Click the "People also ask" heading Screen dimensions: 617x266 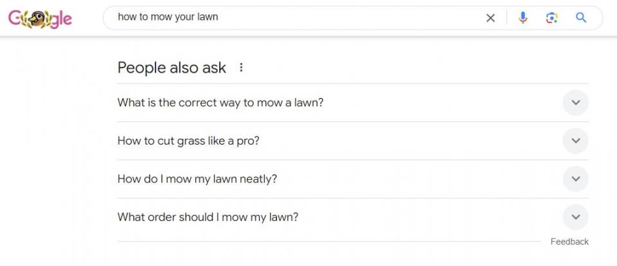point(172,67)
